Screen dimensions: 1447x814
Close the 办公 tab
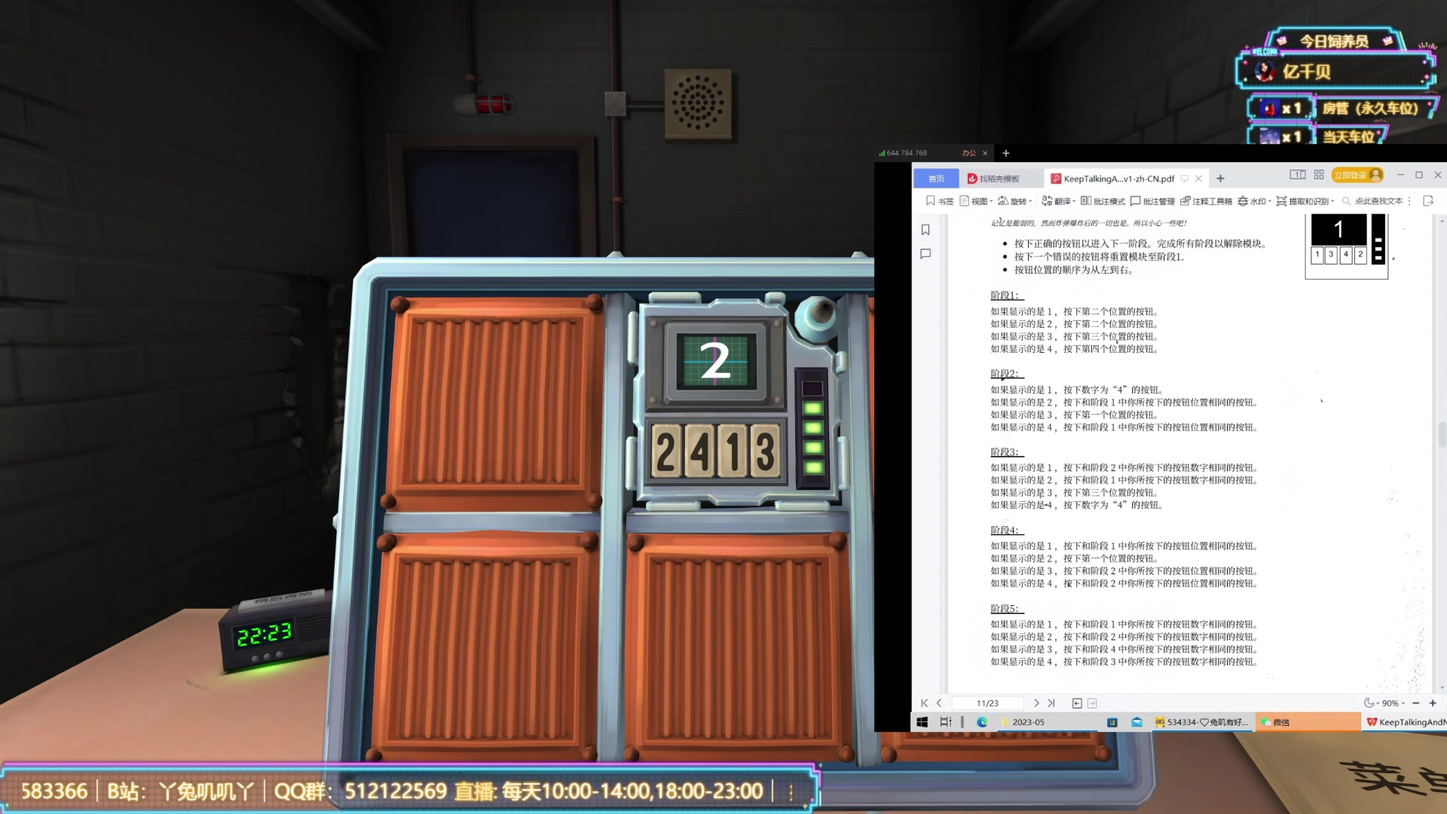[x=985, y=153]
